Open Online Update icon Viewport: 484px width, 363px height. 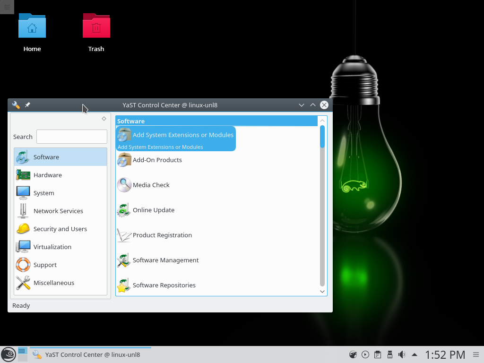(x=124, y=210)
